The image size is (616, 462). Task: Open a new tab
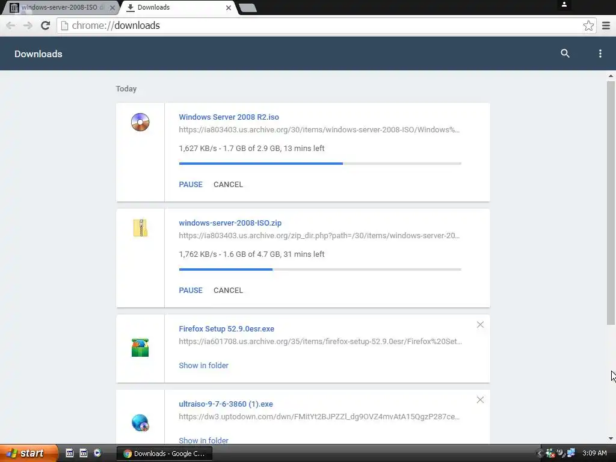(x=248, y=7)
